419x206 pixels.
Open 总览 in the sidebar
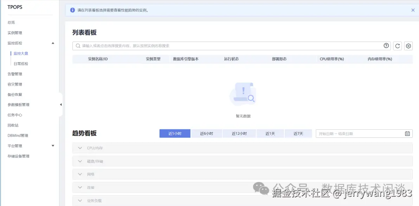pos(11,22)
